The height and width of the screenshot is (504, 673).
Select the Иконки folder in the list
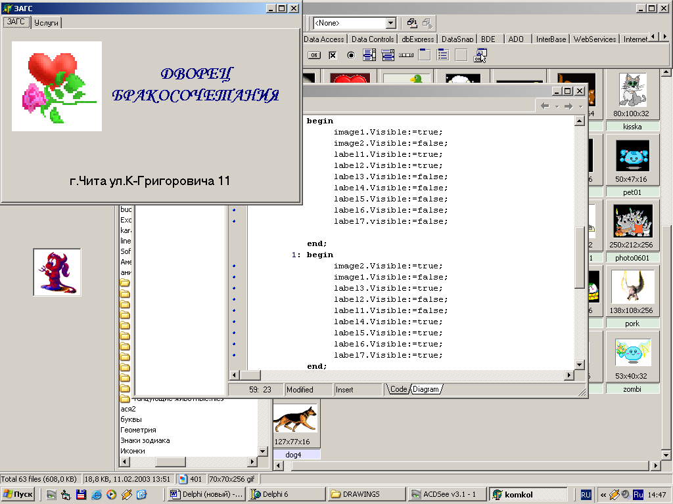(133, 451)
